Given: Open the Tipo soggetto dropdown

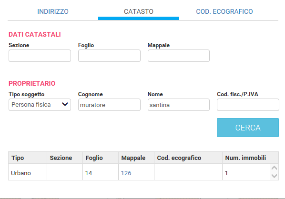Looking at the screenshot, I should (x=40, y=105).
